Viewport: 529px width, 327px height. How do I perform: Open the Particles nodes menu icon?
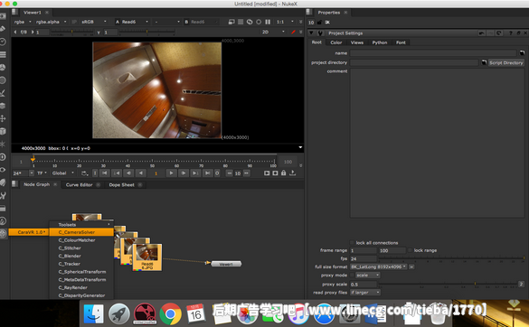click(3, 144)
